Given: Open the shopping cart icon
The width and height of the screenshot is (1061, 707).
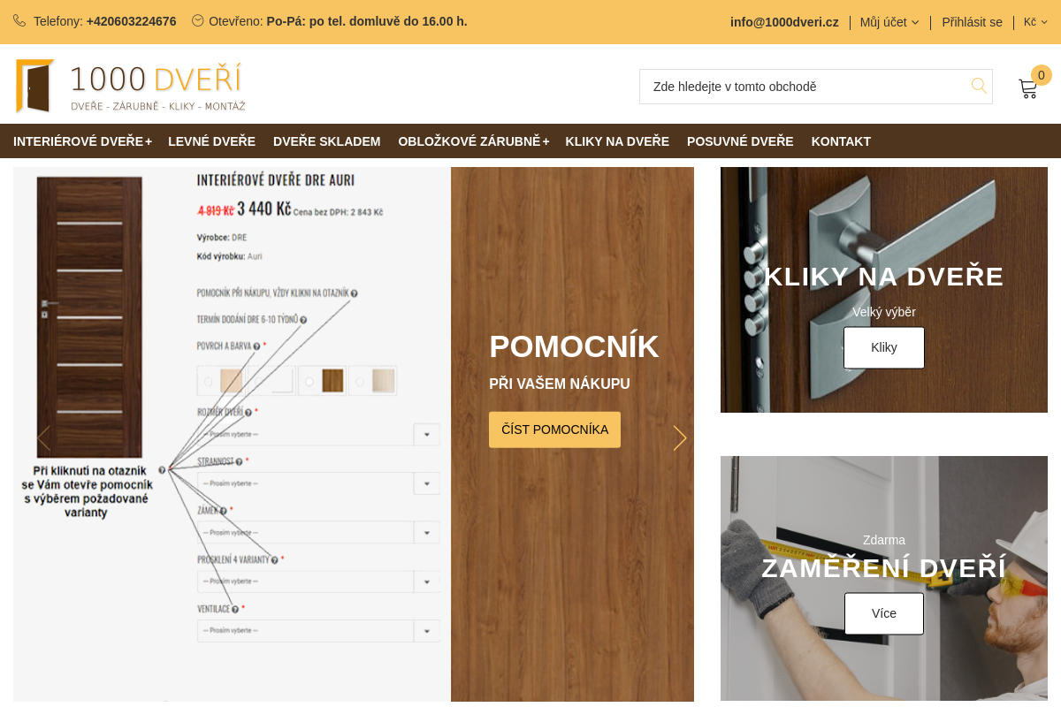Looking at the screenshot, I should tap(1027, 88).
